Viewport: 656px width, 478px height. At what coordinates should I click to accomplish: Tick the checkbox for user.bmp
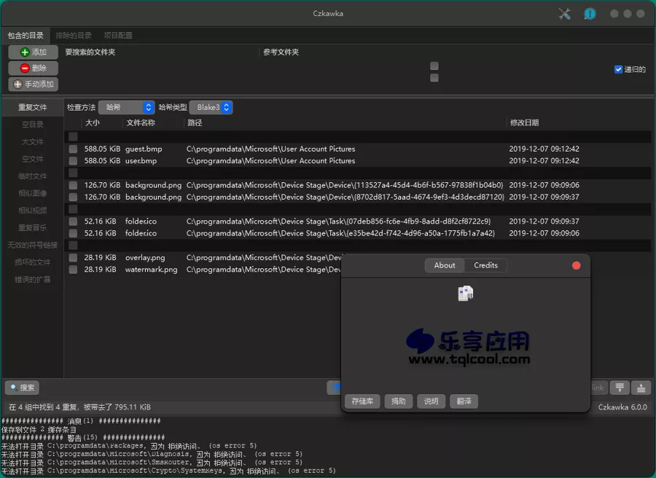(73, 160)
